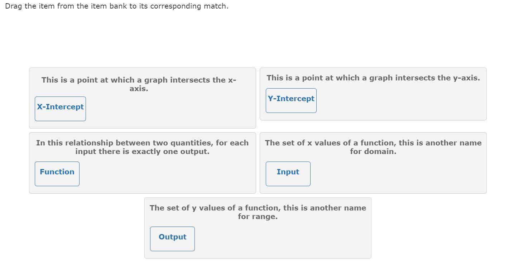
Task: Click empty space right of X-Intercept tile
Action: pyautogui.click(x=168, y=109)
